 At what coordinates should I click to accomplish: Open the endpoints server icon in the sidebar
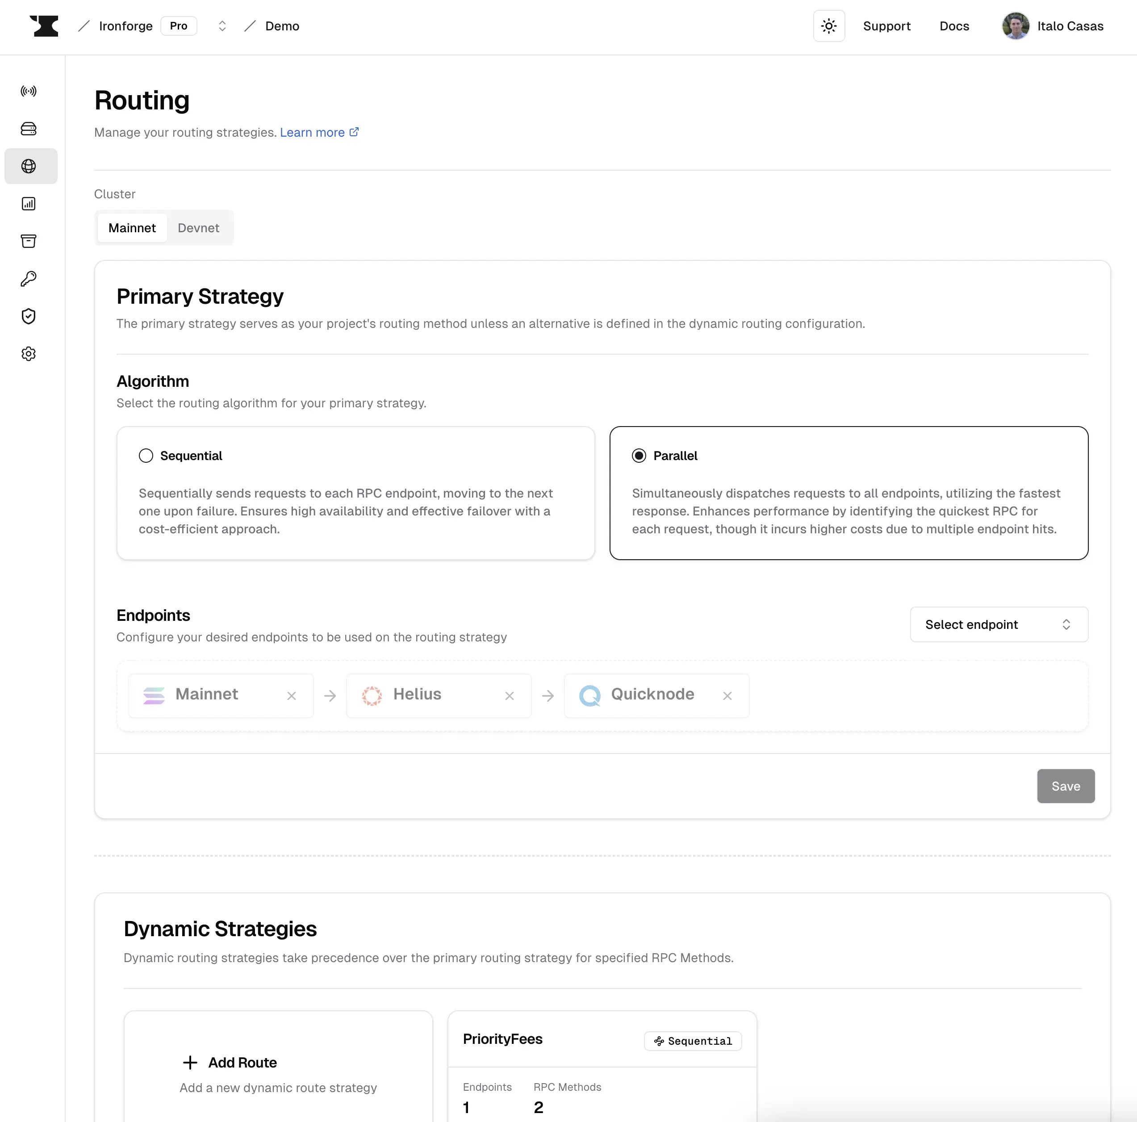pos(29,129)
